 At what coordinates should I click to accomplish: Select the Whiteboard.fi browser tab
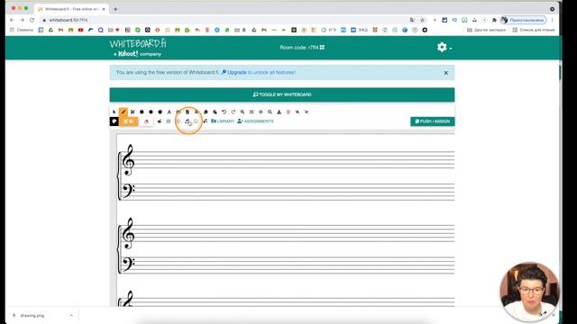tap(71, 9)
